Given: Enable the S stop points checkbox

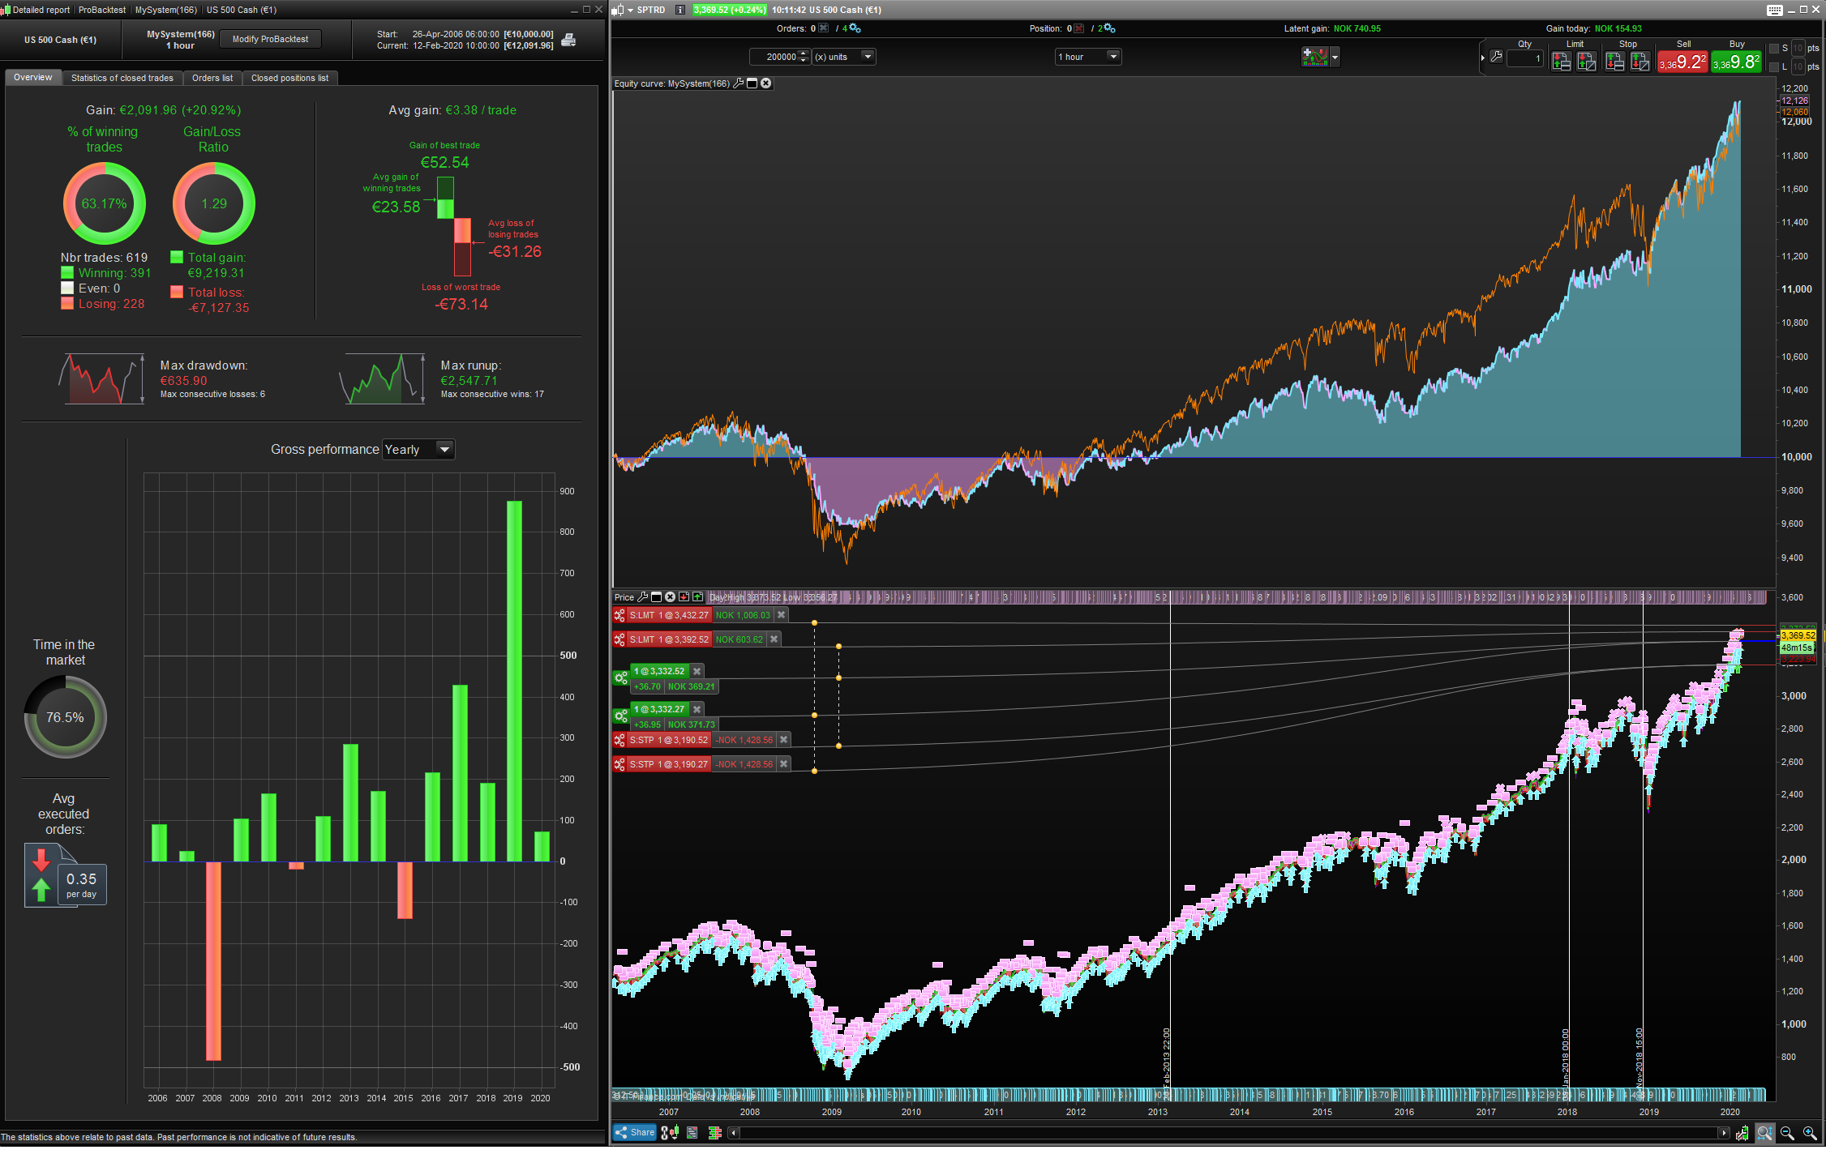Looking at the screenshot, I should [x=1773, y=49].
